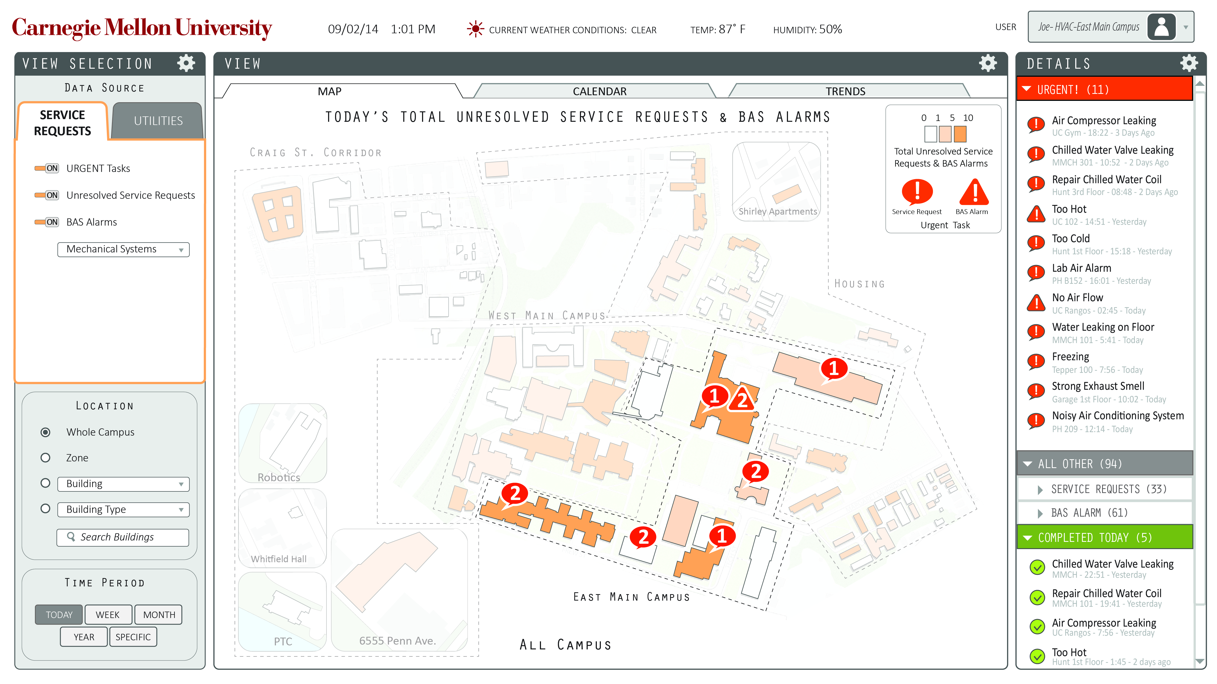Select the YEAR time period button
The image size is (1217, 684).
coord(83,637)
